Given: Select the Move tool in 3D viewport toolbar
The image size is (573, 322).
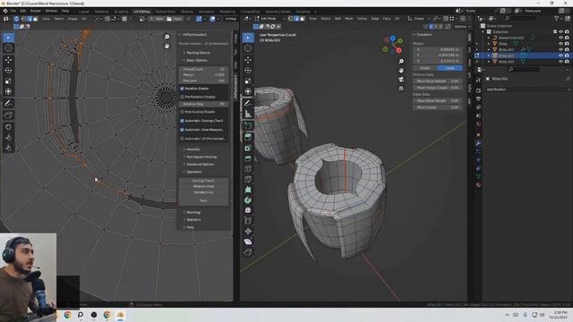Looking at the screenshot, I should (x=248, y=60).
